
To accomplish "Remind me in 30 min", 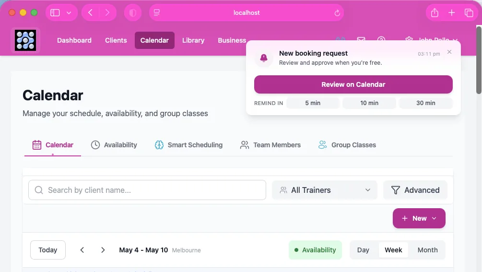I will click(426, 103).
